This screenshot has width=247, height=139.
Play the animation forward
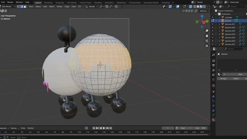[104, 128]
